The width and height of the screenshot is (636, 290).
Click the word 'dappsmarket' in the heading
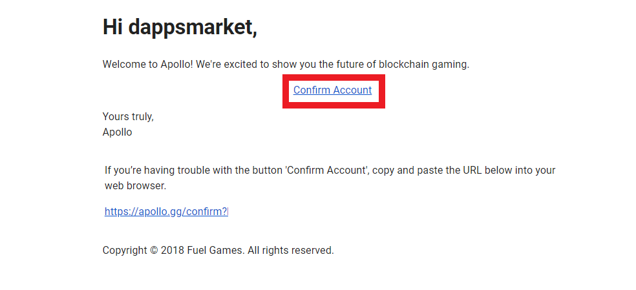(x=191, y=28)
